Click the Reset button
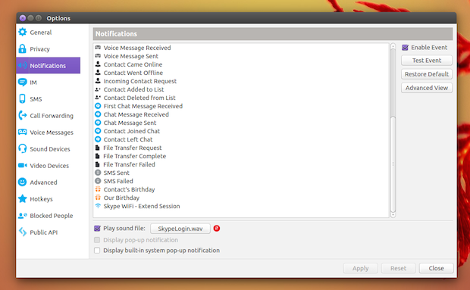This screenshot has width=470, height=290. (x=398, y=268)
